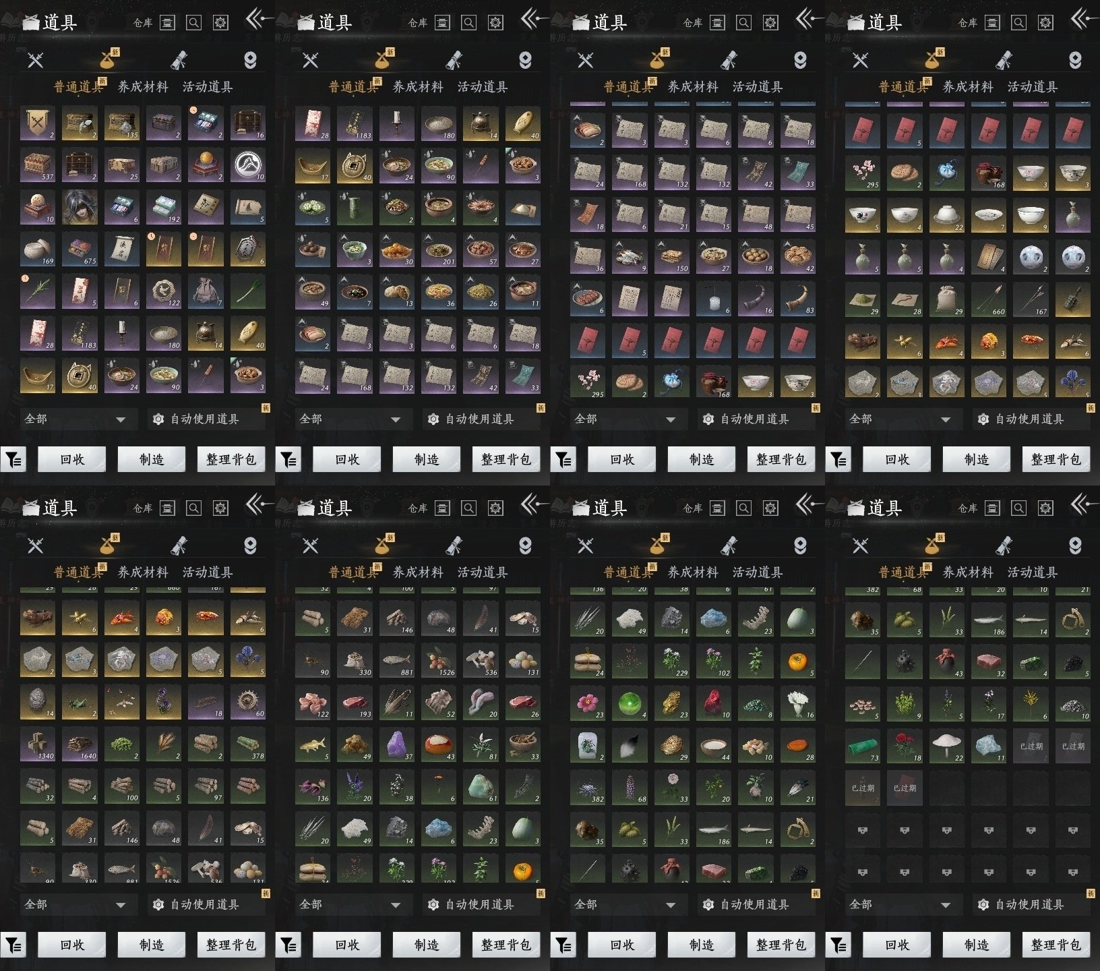Select the flatbread item showing 150

pos(672,256)
